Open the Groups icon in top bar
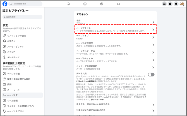Image resolution: width=187 pixels, height=116 pixels. click(x=102, y=4)
